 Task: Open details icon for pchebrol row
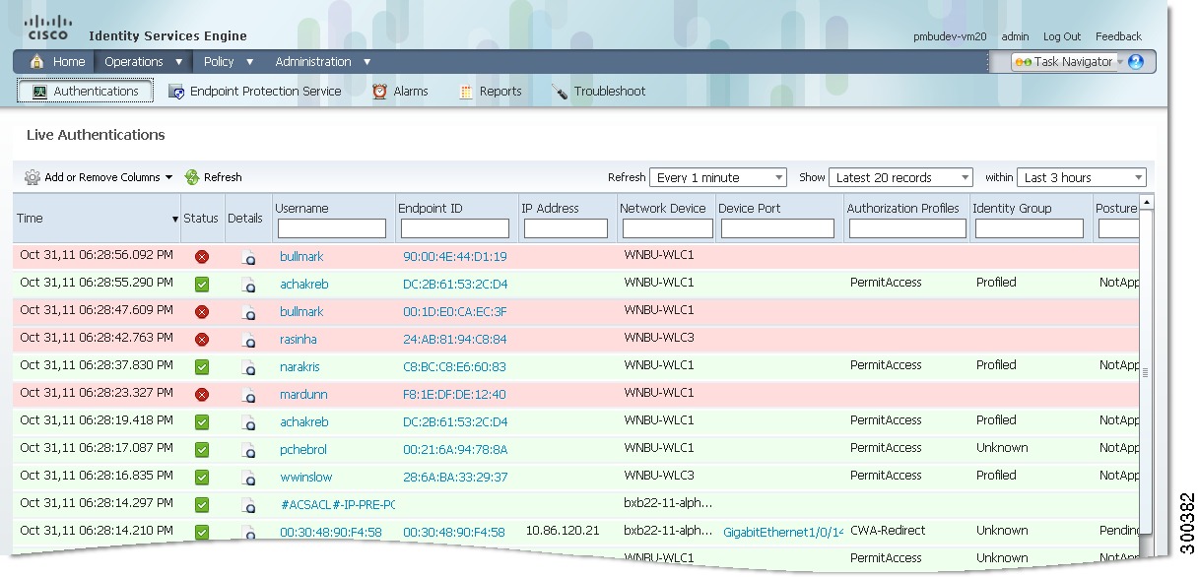pyautogui.click(x=249, y=450)
